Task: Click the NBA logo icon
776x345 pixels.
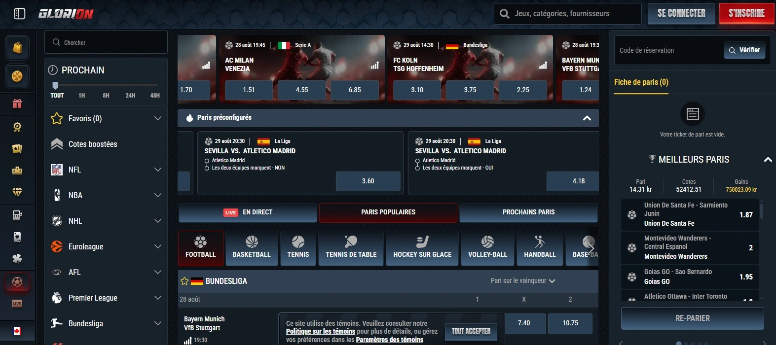Action: [x=57, y=195]
